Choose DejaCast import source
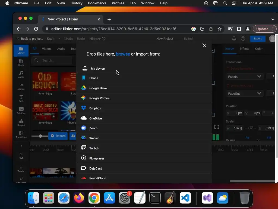The height and width of the screenshot is (209, 278). click(x=144, y=168)
